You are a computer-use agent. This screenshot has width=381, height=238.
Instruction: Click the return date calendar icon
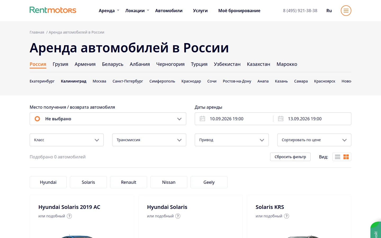(281, 119)
